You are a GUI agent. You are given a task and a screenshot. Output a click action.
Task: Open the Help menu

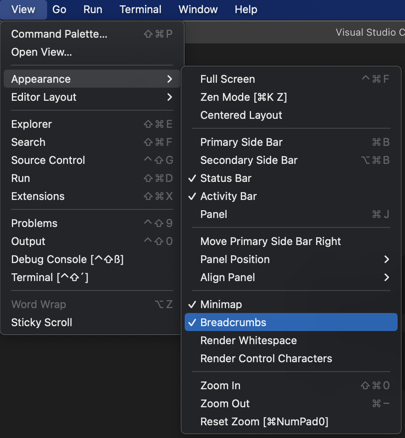[x=246, y=9]
